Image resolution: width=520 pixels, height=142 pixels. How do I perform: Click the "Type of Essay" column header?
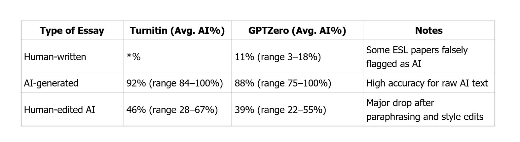coord(72,31)
